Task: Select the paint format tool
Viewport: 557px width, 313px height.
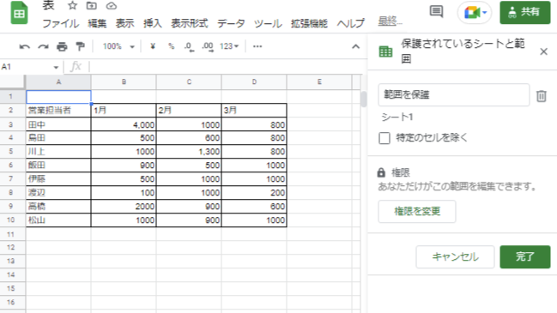Action: tap(81, 46)
